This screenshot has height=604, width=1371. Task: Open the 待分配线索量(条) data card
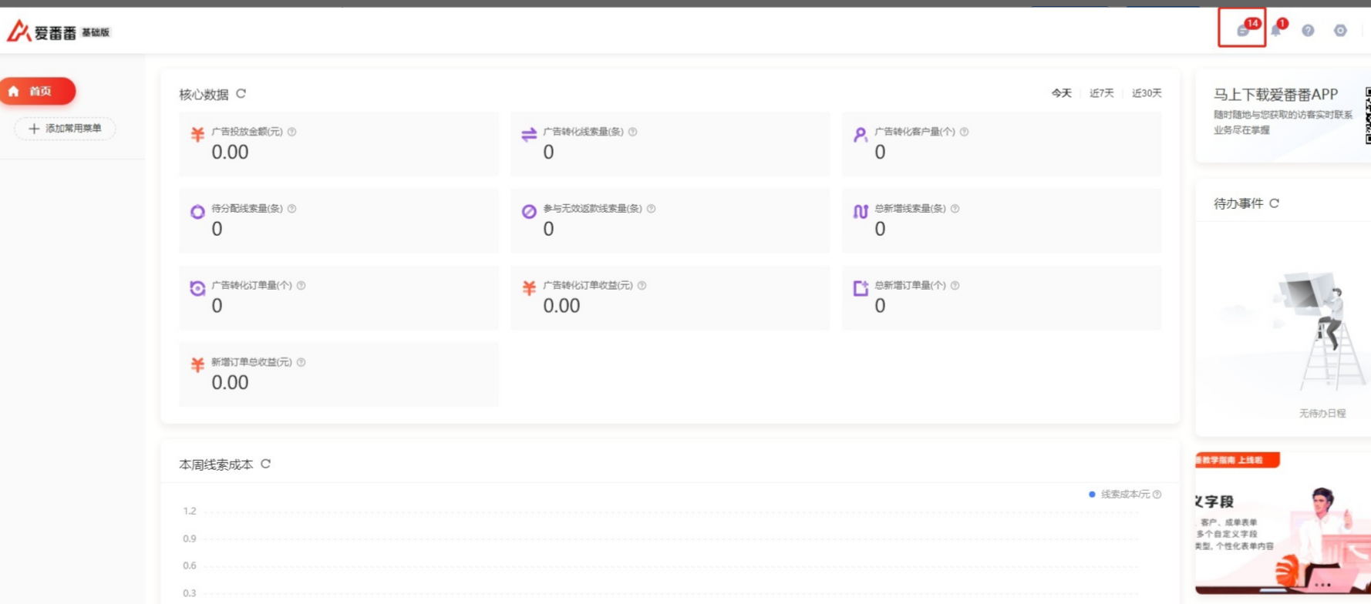[x=339, y=220]
